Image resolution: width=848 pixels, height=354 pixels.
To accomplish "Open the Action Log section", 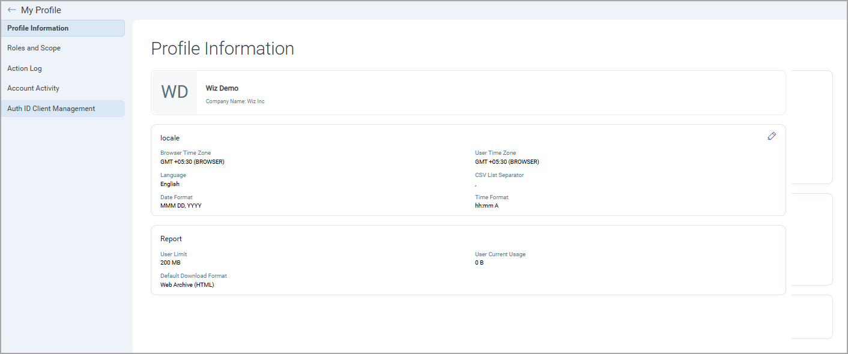I will pos(25,68).
